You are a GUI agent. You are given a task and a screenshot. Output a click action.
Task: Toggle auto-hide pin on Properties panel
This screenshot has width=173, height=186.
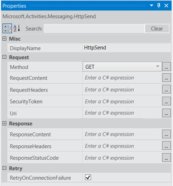tap(159, 6)
